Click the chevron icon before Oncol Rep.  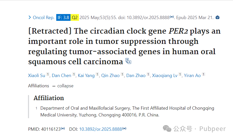click(x=29, y=18)
